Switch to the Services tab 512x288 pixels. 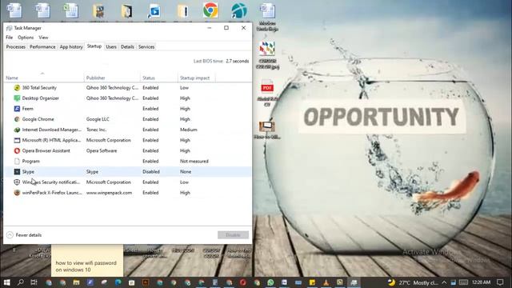[x=146, y=46]
